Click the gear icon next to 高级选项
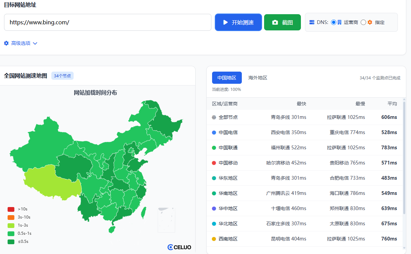 pyautogui.click(x=6, y=43)
